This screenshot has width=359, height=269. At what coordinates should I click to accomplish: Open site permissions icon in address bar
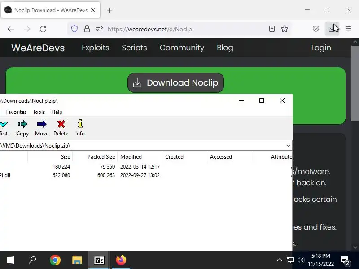(x=100, y=29)
